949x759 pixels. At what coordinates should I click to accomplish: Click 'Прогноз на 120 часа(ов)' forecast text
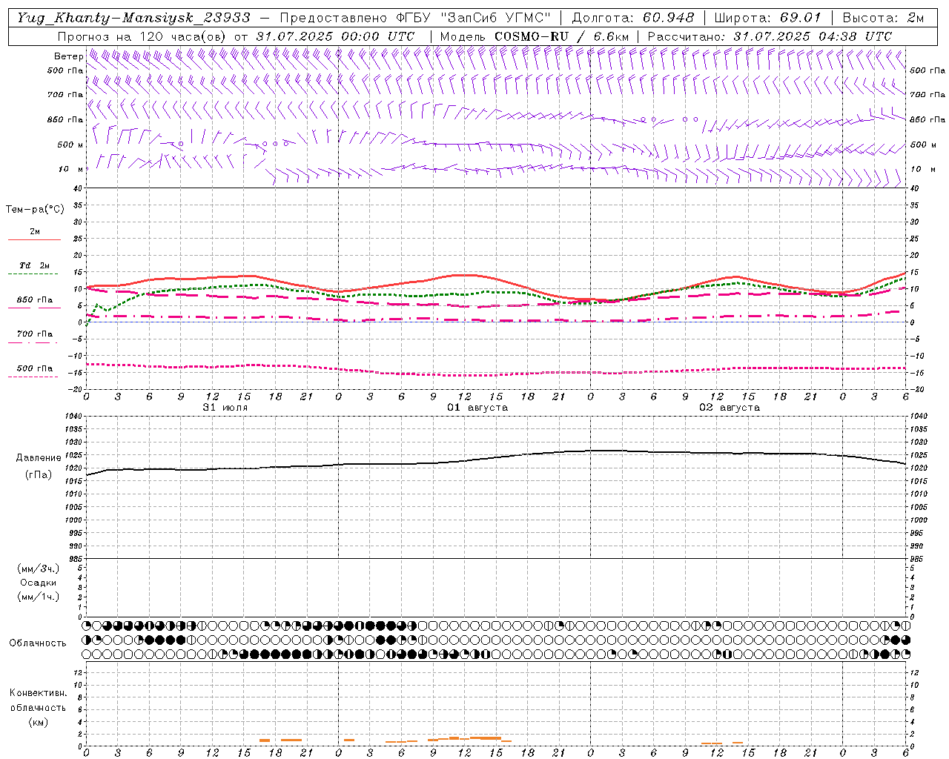click(x=142, y=36)
